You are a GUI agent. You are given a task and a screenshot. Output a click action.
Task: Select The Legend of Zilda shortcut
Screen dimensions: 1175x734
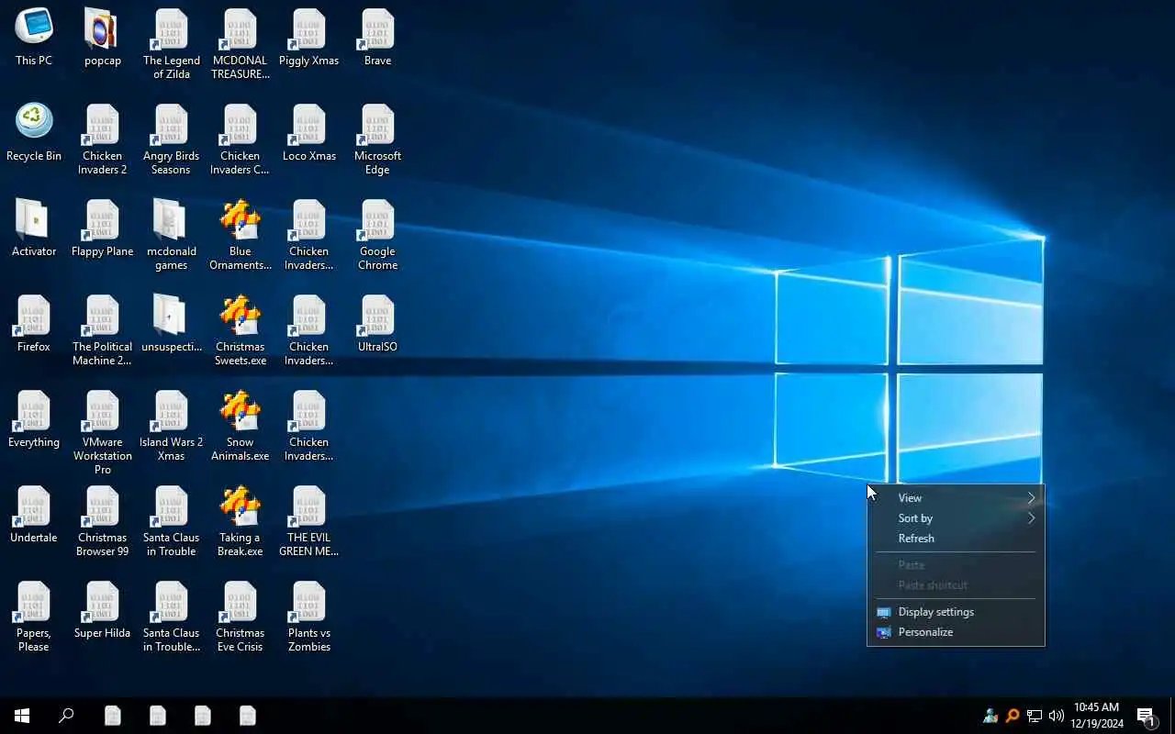[172, 44]
